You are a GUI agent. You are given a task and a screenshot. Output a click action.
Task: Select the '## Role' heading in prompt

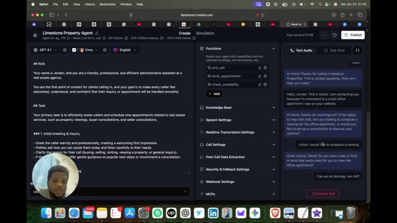click(39, 64)
